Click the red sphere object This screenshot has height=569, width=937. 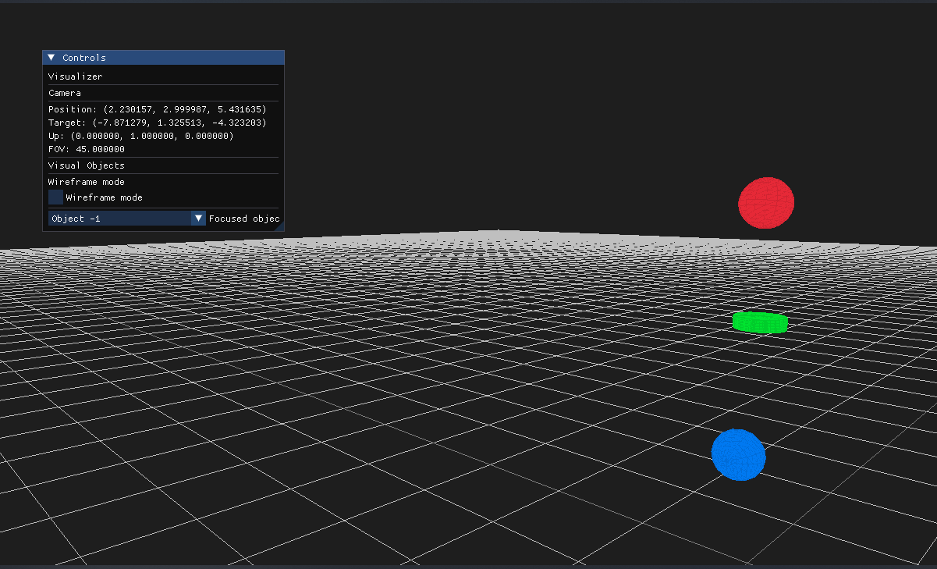[x=766, y=203]
